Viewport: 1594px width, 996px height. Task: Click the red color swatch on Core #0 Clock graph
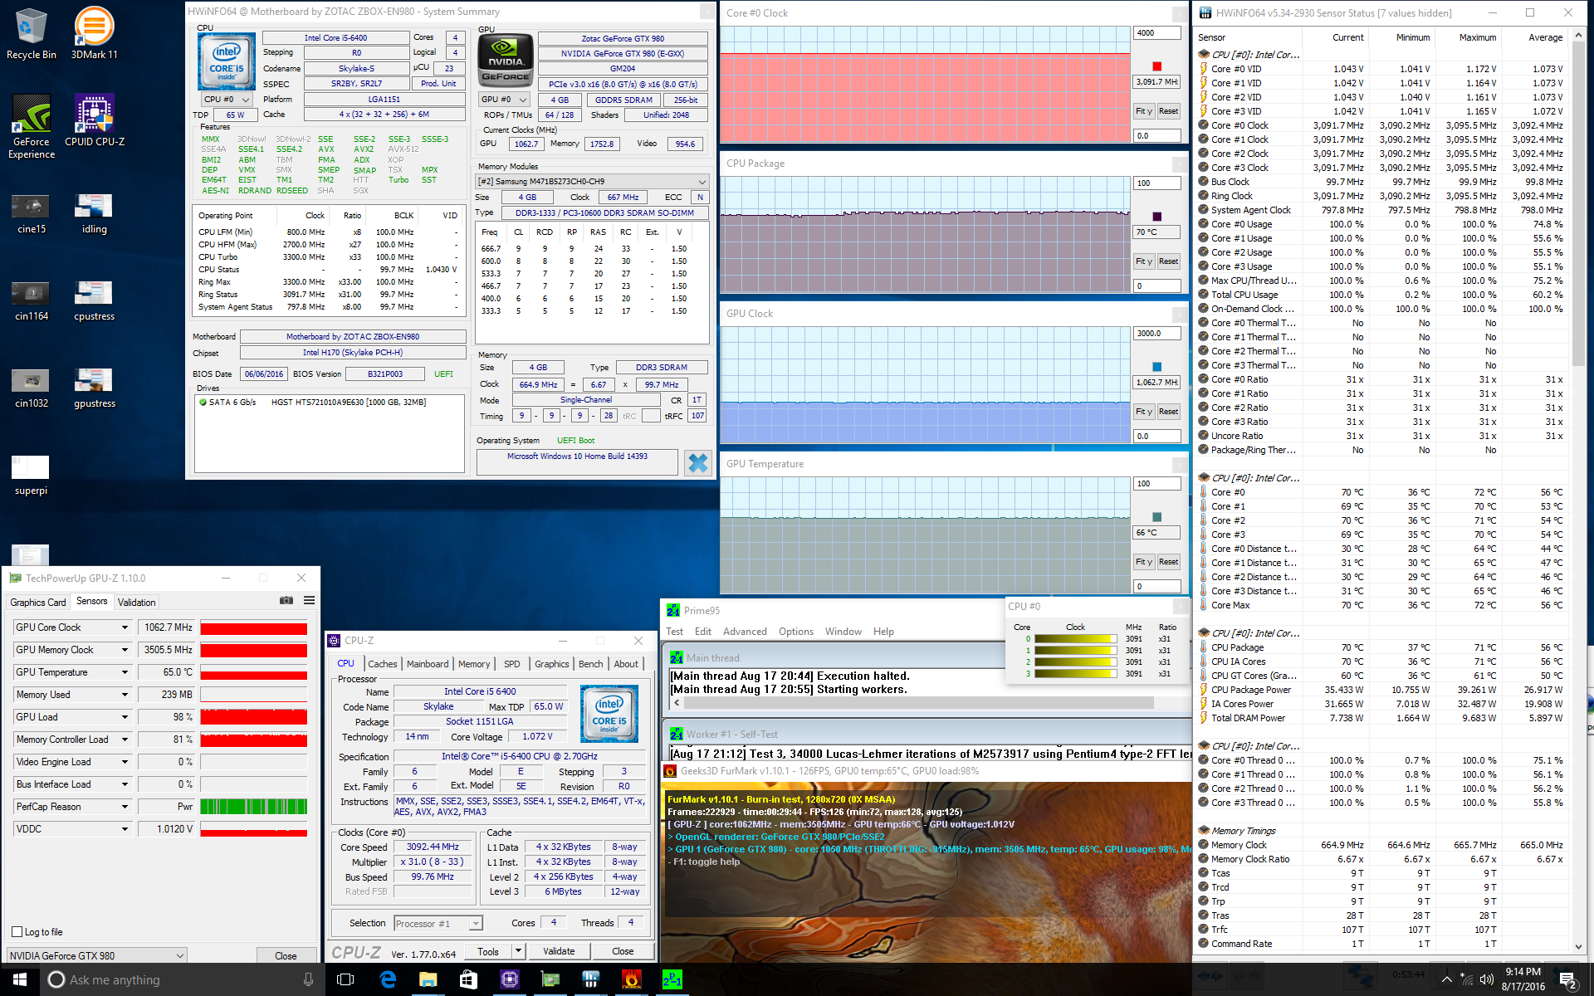point(1156,66)
